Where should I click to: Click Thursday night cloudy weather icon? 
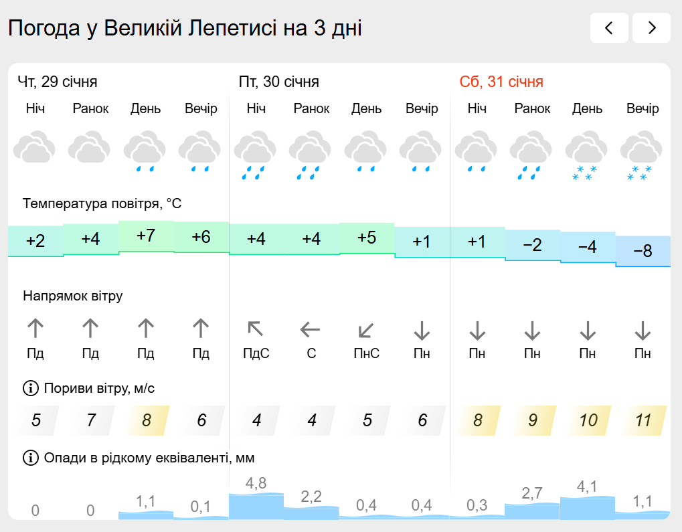(x=35, y=149)
